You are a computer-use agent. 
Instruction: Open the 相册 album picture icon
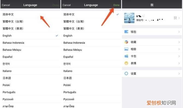[126, 49]
